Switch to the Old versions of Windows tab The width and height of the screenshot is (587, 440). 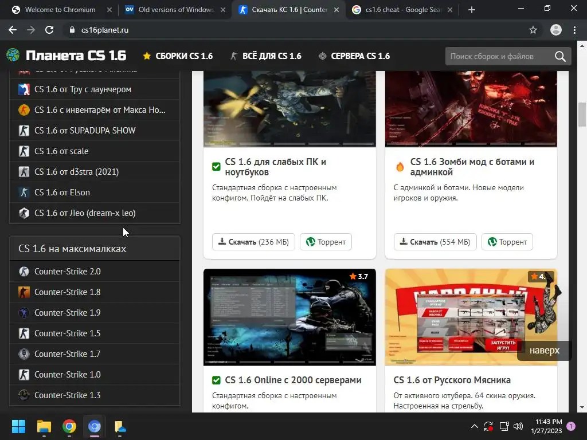tap(175, 10)
